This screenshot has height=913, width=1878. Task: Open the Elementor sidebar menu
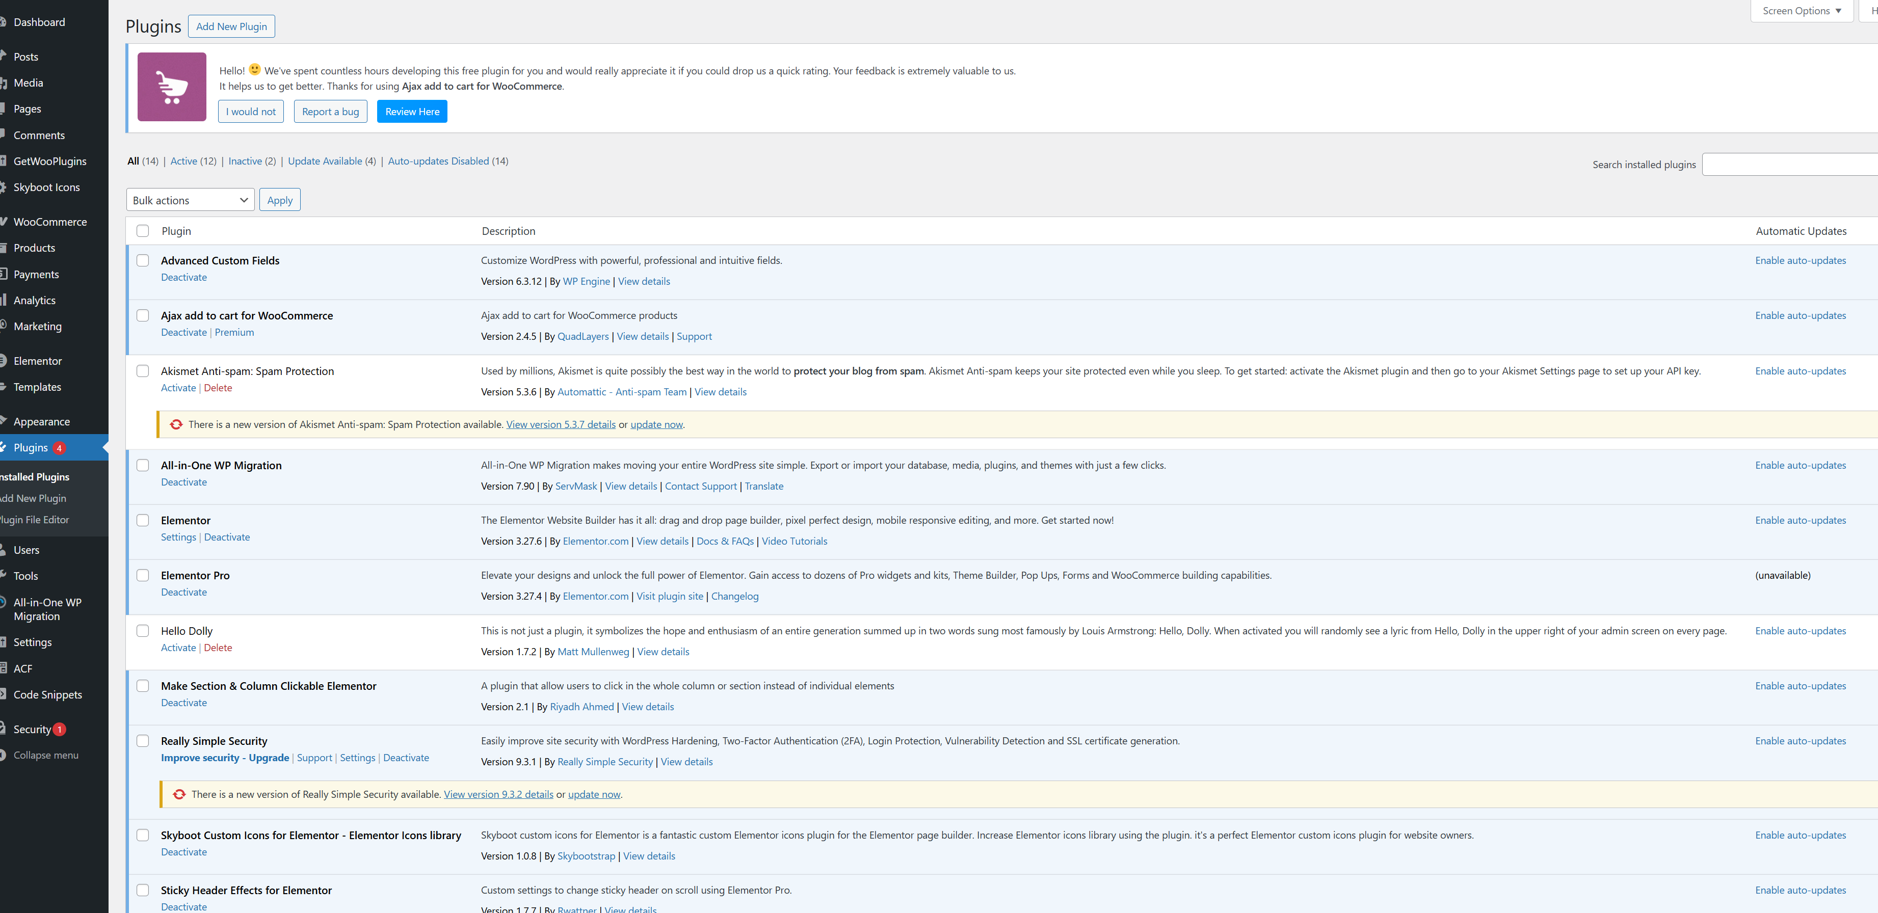click(x=37, y=361)
